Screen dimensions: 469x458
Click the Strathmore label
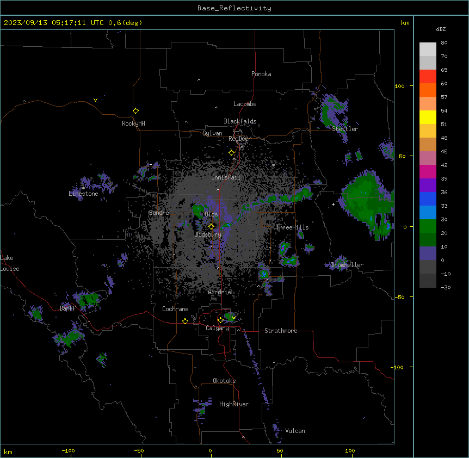pos(281,331)
